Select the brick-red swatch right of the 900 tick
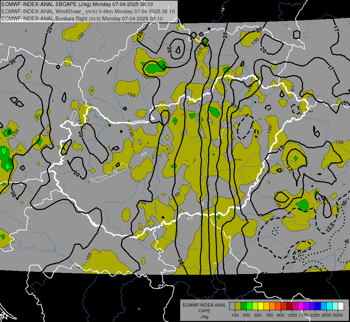The image size is (350, 322). pos(284,306)
